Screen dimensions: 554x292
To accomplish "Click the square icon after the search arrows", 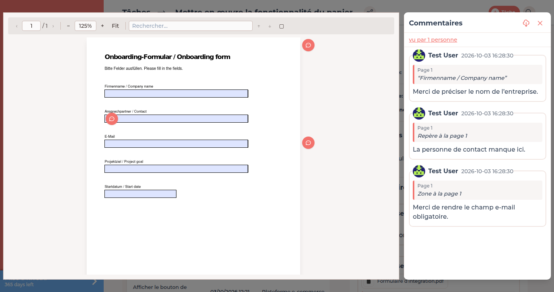I will point(281,26).
